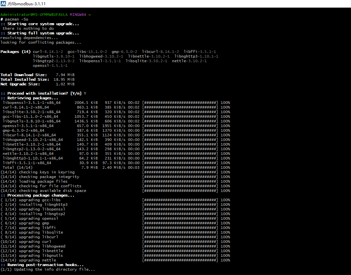Click the 'nettle-3.10.2-1-x86_64' download row name
Viewport: 351px width, 275px height.
pos(28,154)
